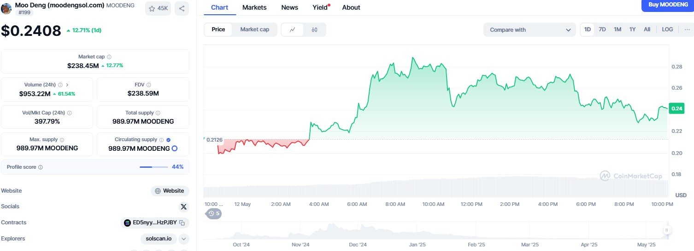Viewport: 694px width, 251px height.
Task: Select the Market cap toggle option
Action: pyautogui.click(x=254, y=29)
